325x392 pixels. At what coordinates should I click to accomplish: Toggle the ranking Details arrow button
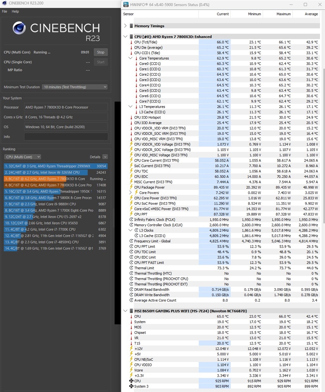coord(105,157)
